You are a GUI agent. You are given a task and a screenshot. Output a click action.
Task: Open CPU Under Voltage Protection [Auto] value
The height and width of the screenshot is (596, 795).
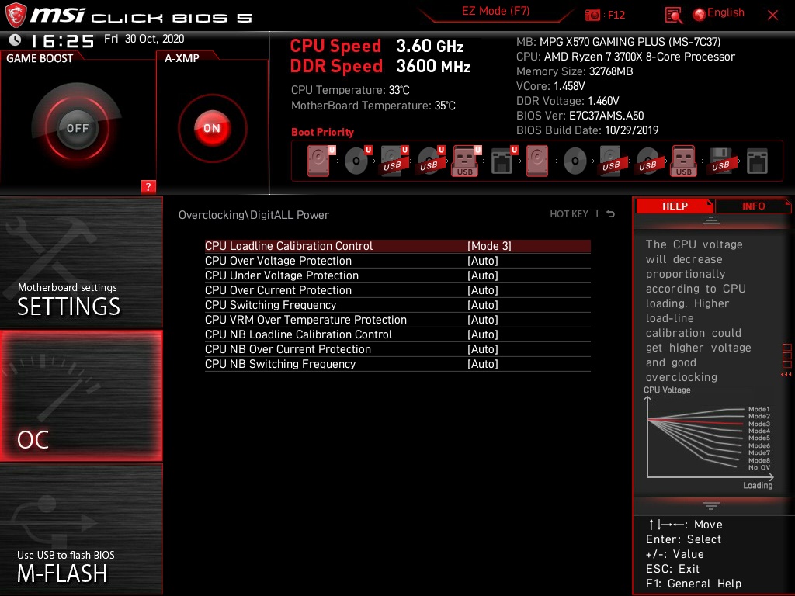click(x=483, y=275)
